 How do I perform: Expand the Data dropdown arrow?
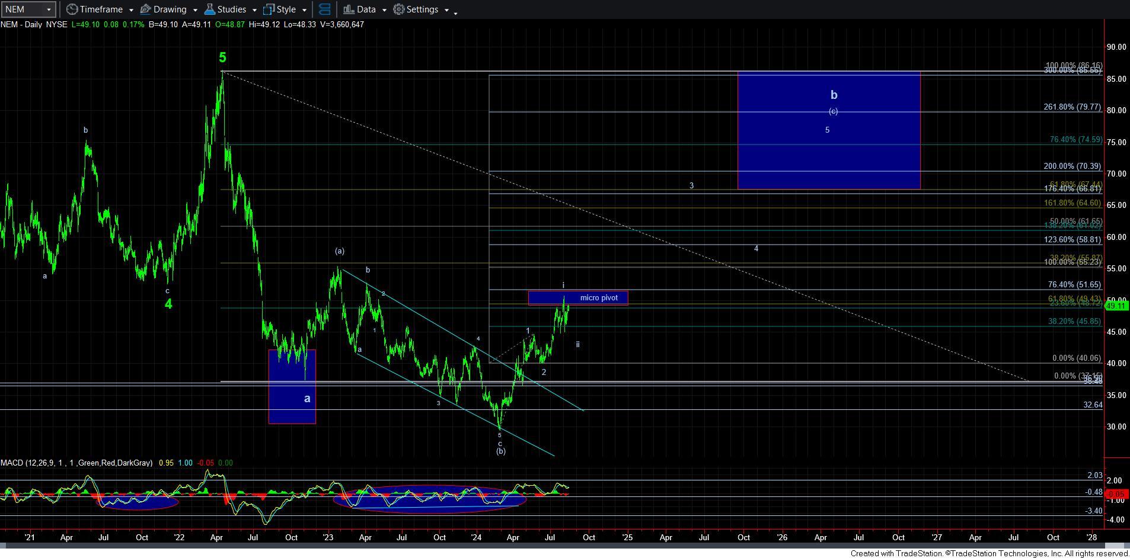click(x=384, y=10)
